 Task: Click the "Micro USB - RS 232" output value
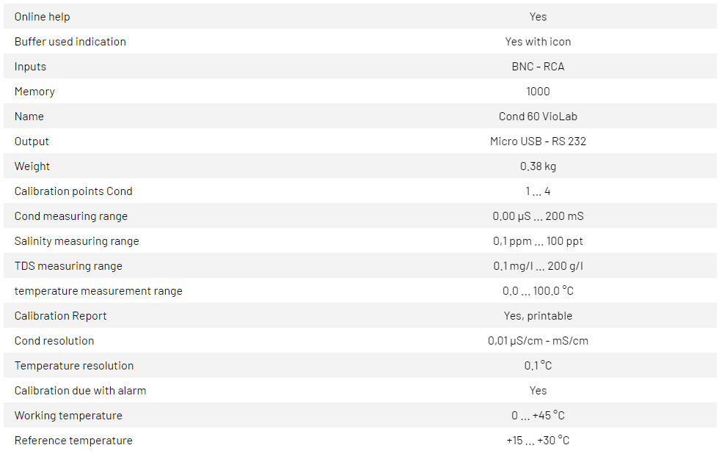pyautogui.click(x=538, y=141)
